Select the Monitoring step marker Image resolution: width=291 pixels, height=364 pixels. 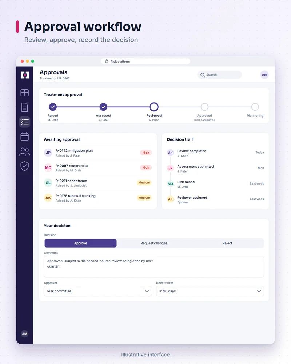tap(255, 107)
